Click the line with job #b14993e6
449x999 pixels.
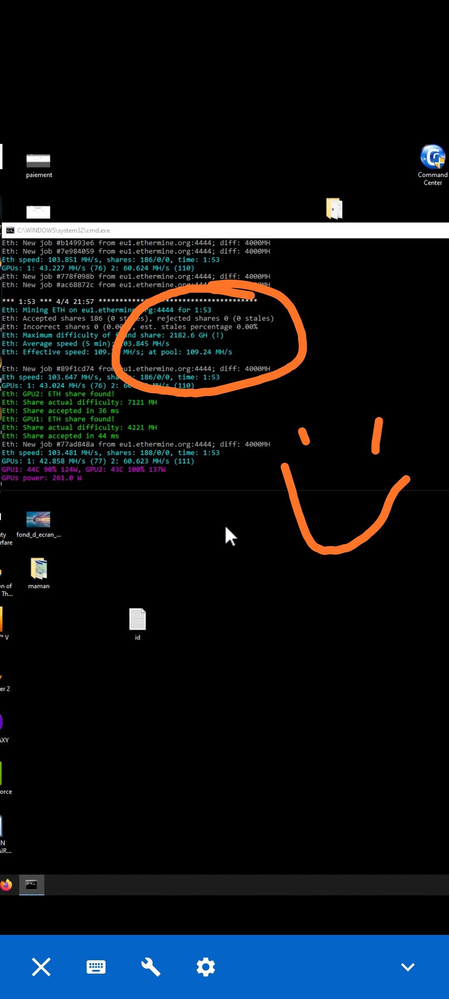coord(136,243)
